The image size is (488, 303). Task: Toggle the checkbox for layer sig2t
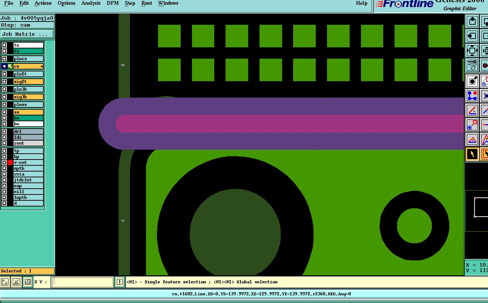tap(4, 82)
